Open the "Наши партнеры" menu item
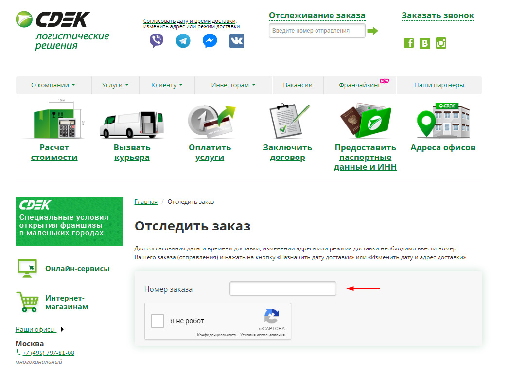Viewport: 509px width, 372px height. pyautogui.click(x=439, y=85)
